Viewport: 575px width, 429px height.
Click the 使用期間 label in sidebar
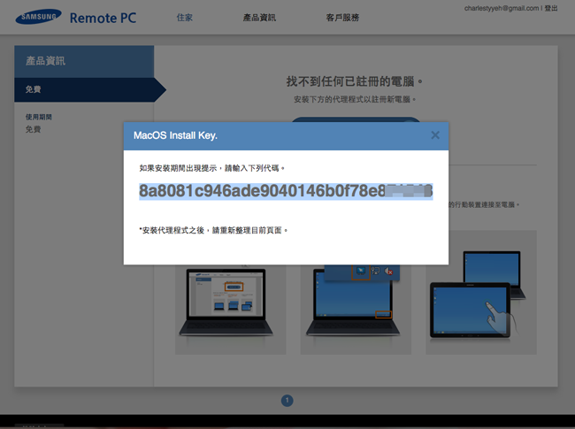click(39, 117)
